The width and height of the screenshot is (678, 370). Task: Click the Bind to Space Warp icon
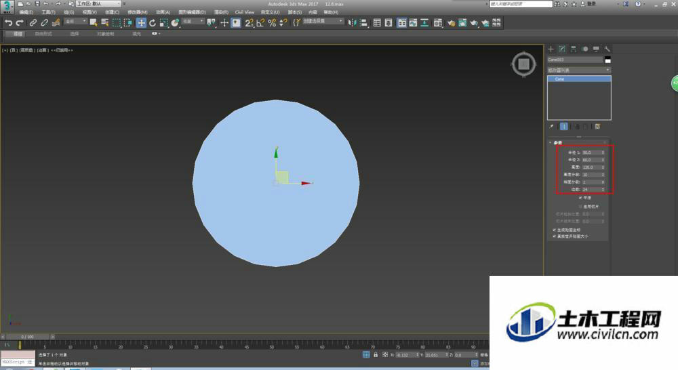click(56, 23)
